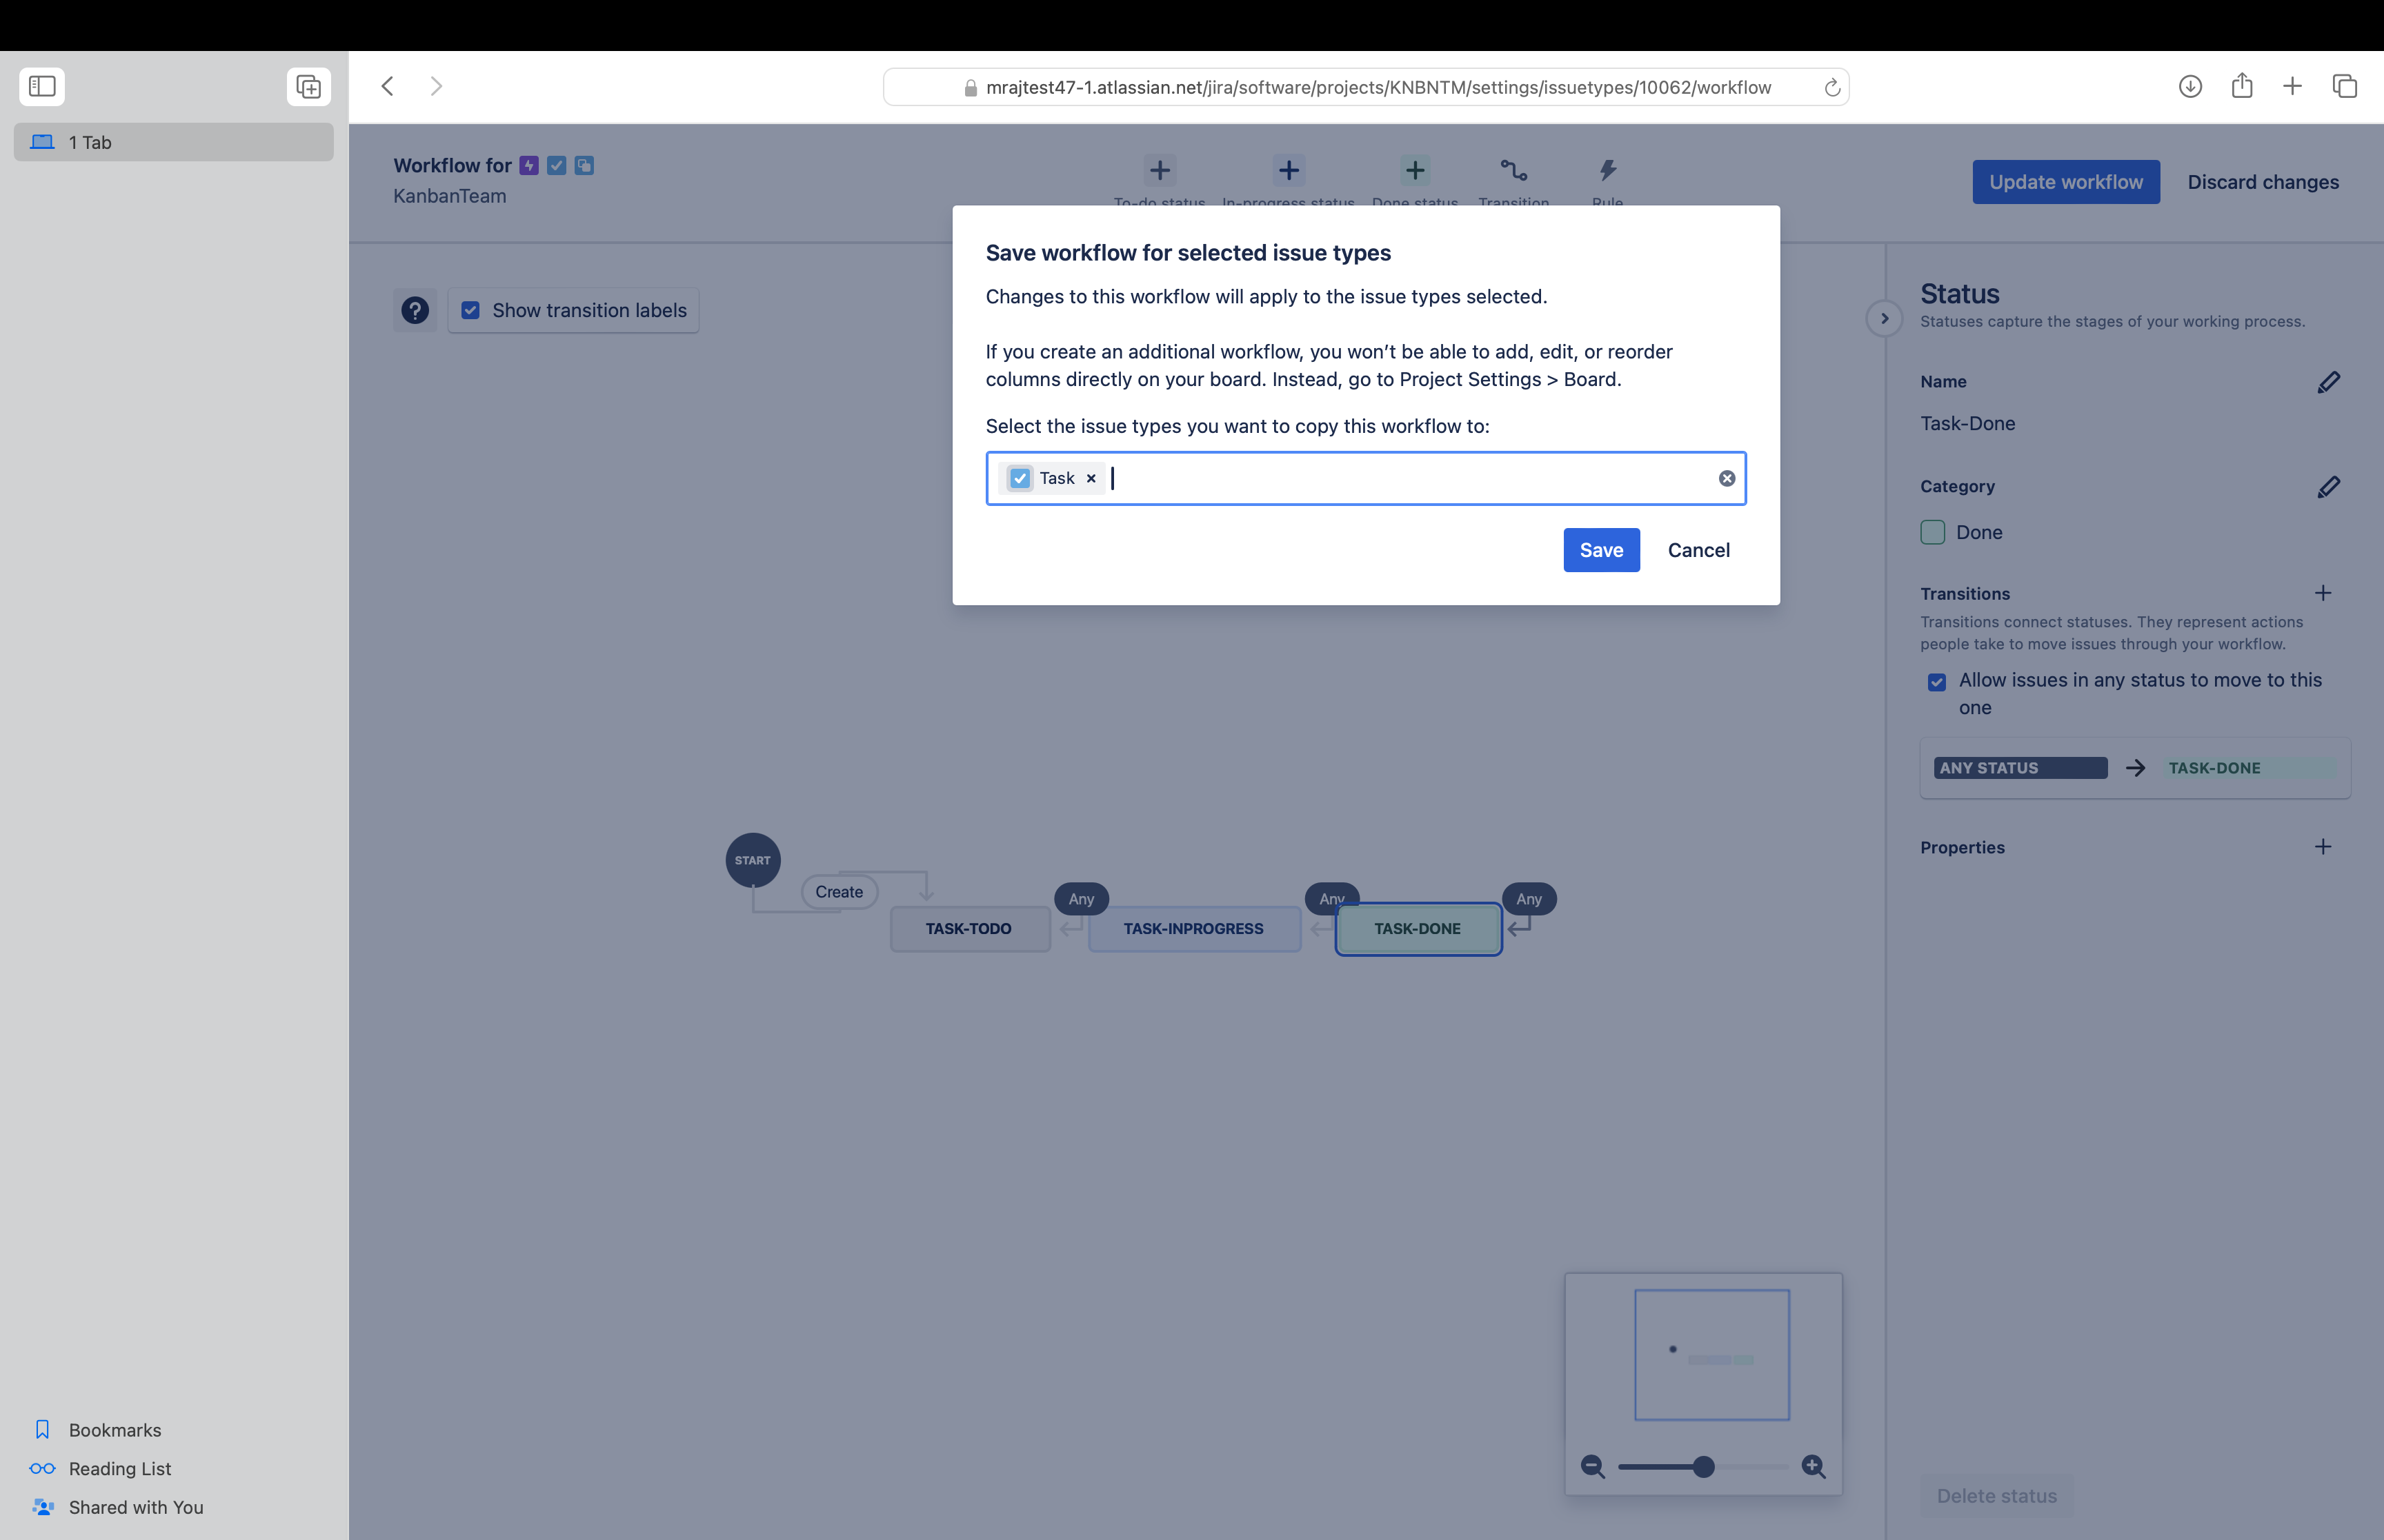Uncheck Allow issues in any status to move
Screen dimensions: 2384x1540
(1937, 682)
